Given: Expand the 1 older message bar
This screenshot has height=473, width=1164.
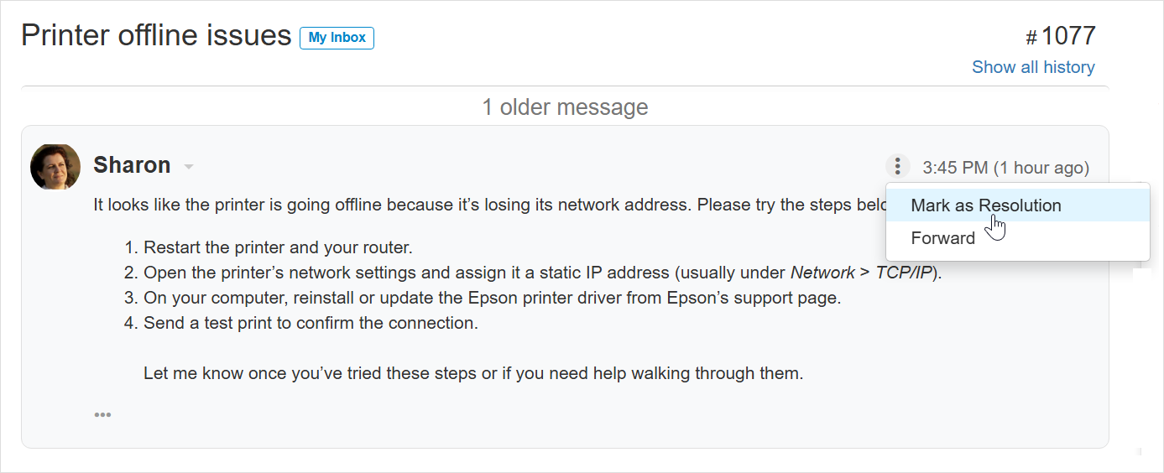Looking at the screenshot, I should 564,107.
